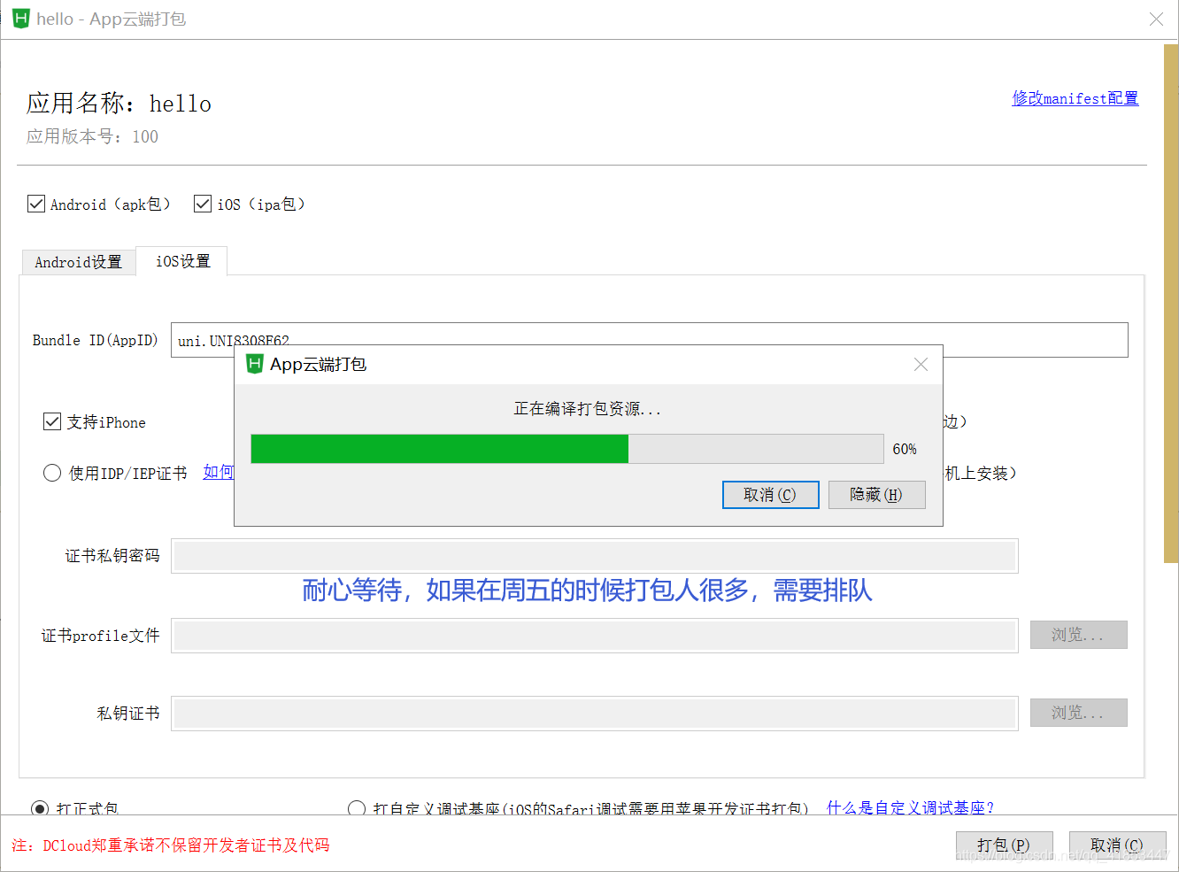Close the hello App云端打包 main window
The width and height of the screenshot is (1179, 872).
pos(1156,19)
